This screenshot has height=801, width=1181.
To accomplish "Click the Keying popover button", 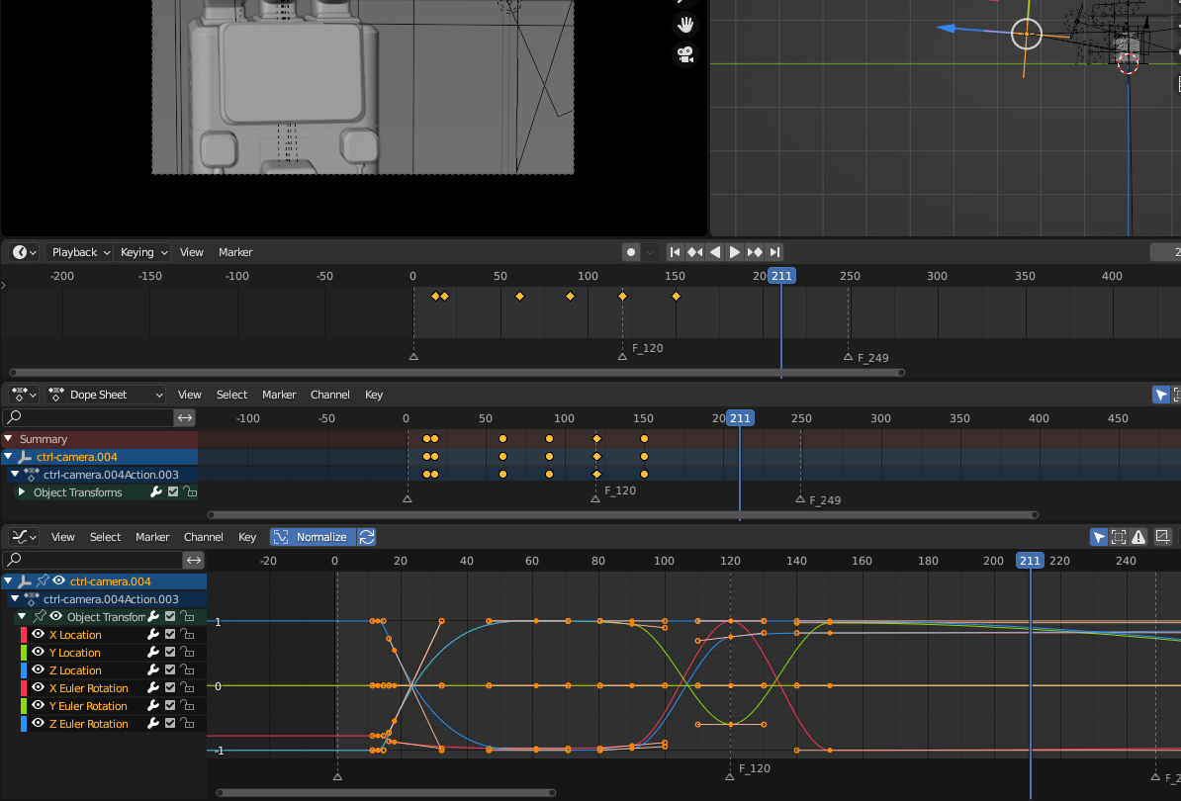I will 143,252.
